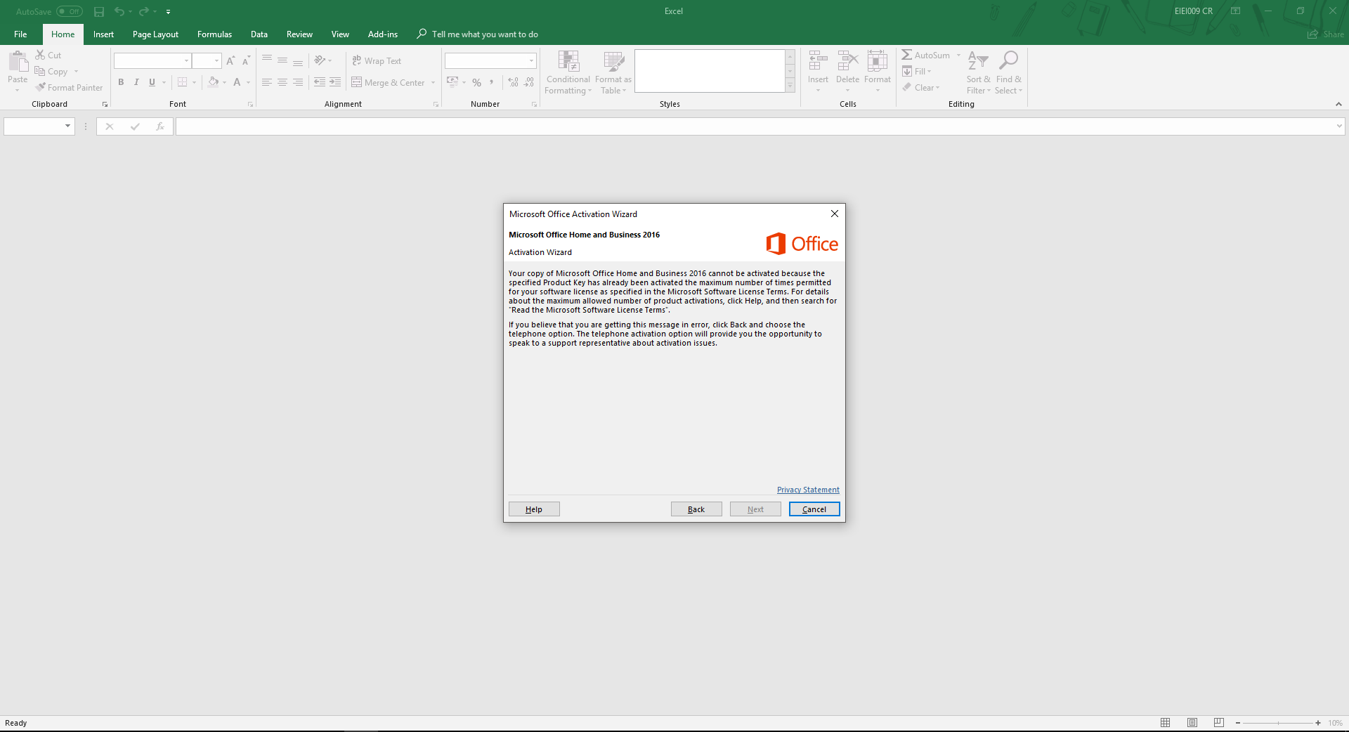Click the Font Color letter A icon

click(x=237, y=82)
